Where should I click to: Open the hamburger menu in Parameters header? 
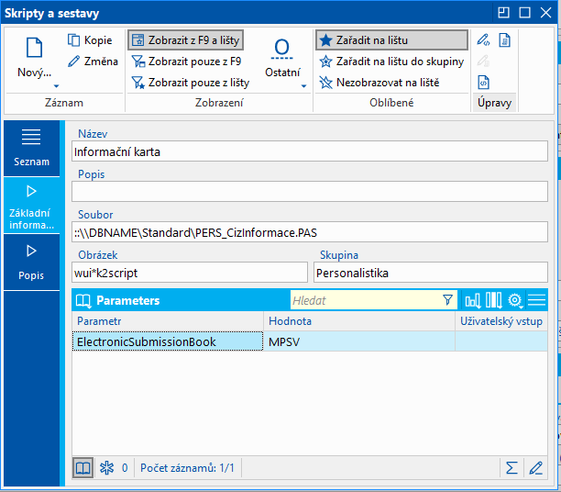coord(536,300)
